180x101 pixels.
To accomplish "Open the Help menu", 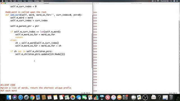I will (42, 1).
